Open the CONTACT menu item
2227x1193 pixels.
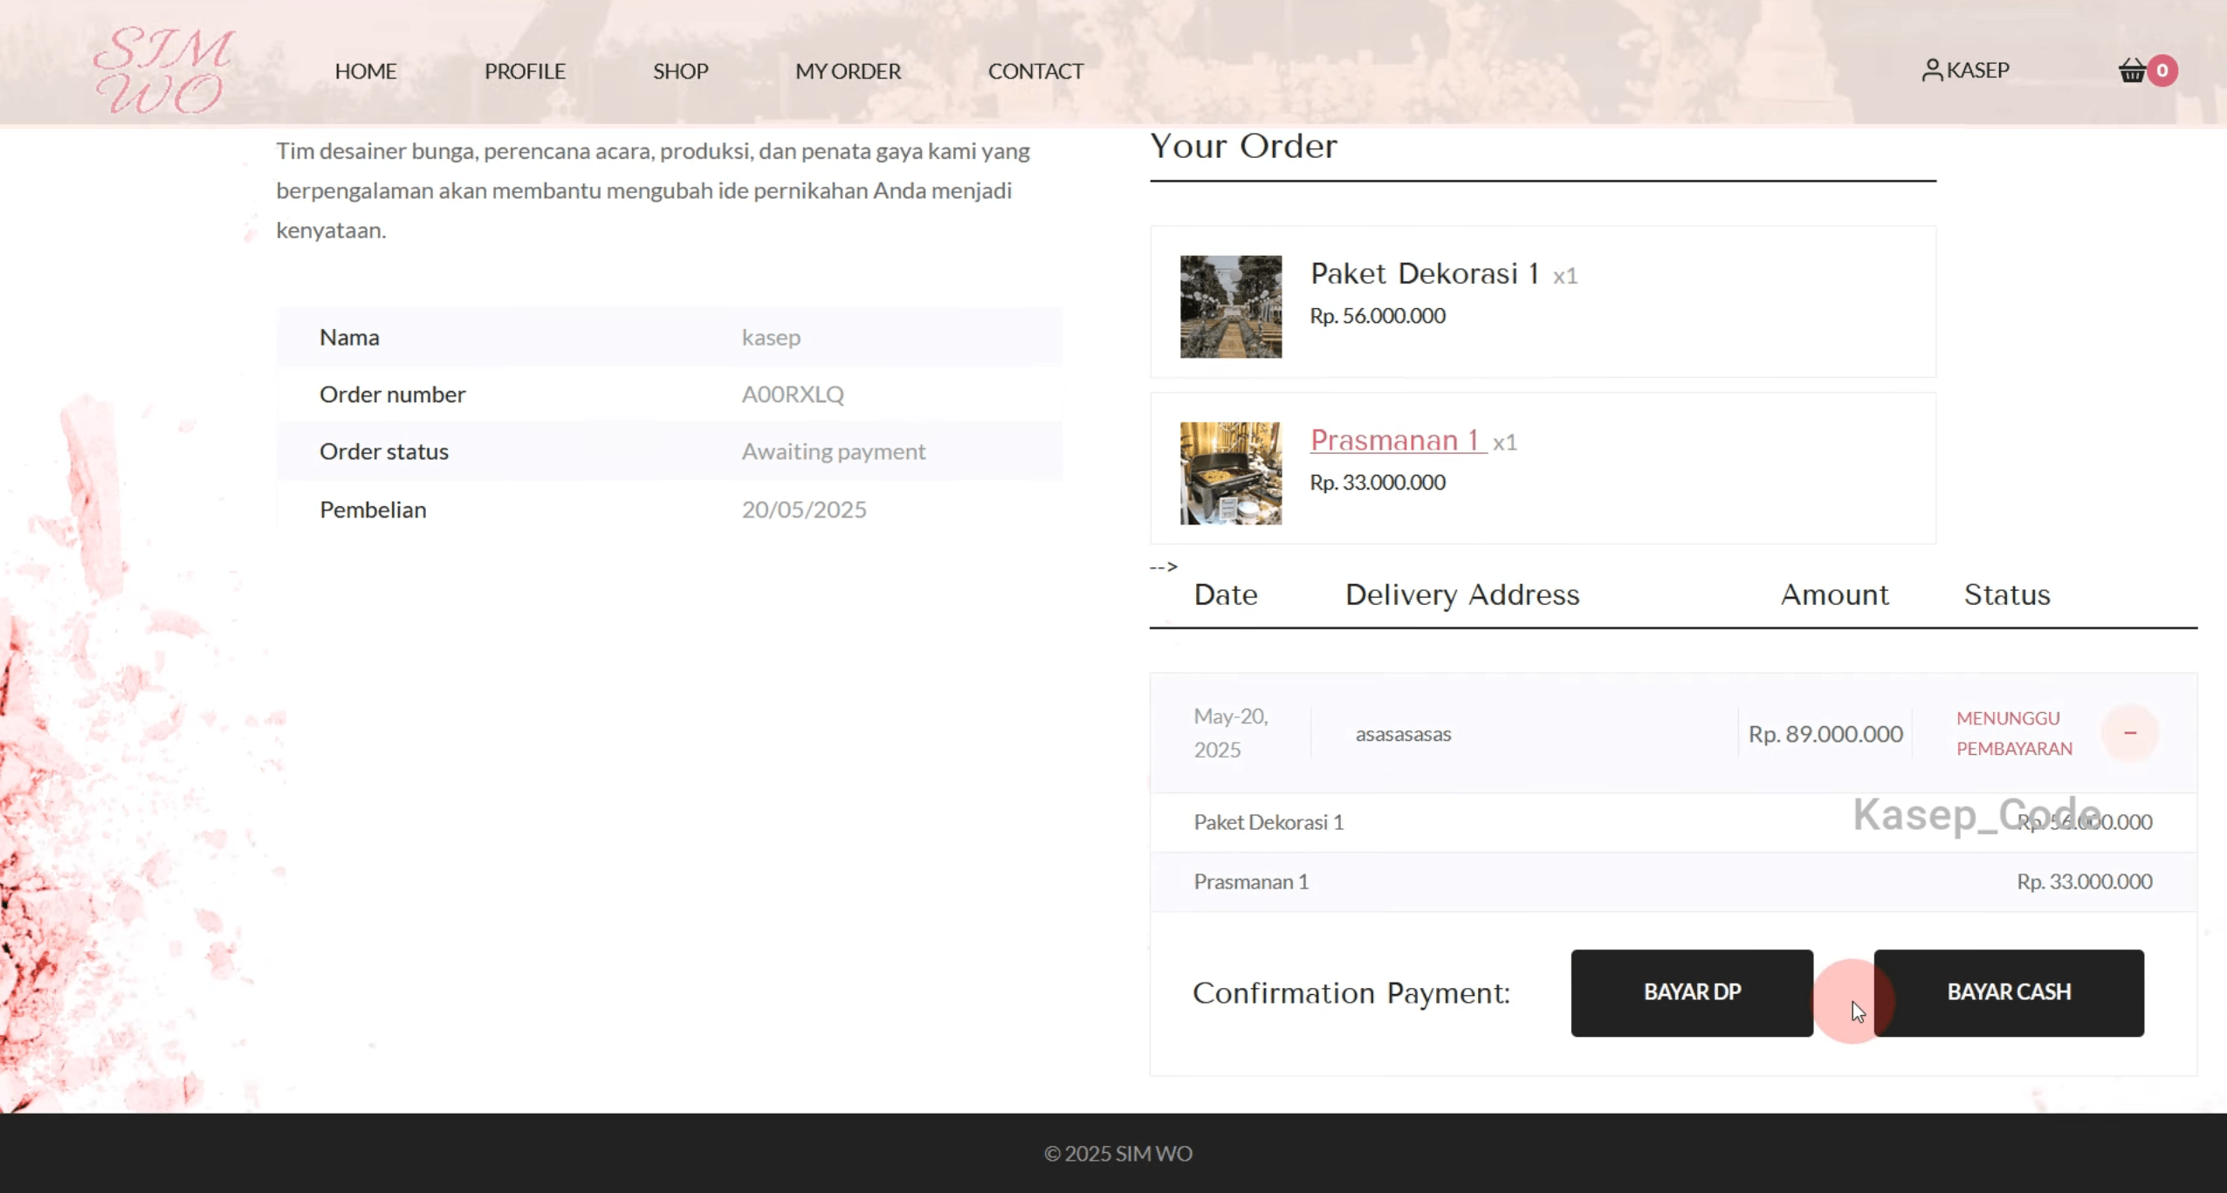point(1035,71)
